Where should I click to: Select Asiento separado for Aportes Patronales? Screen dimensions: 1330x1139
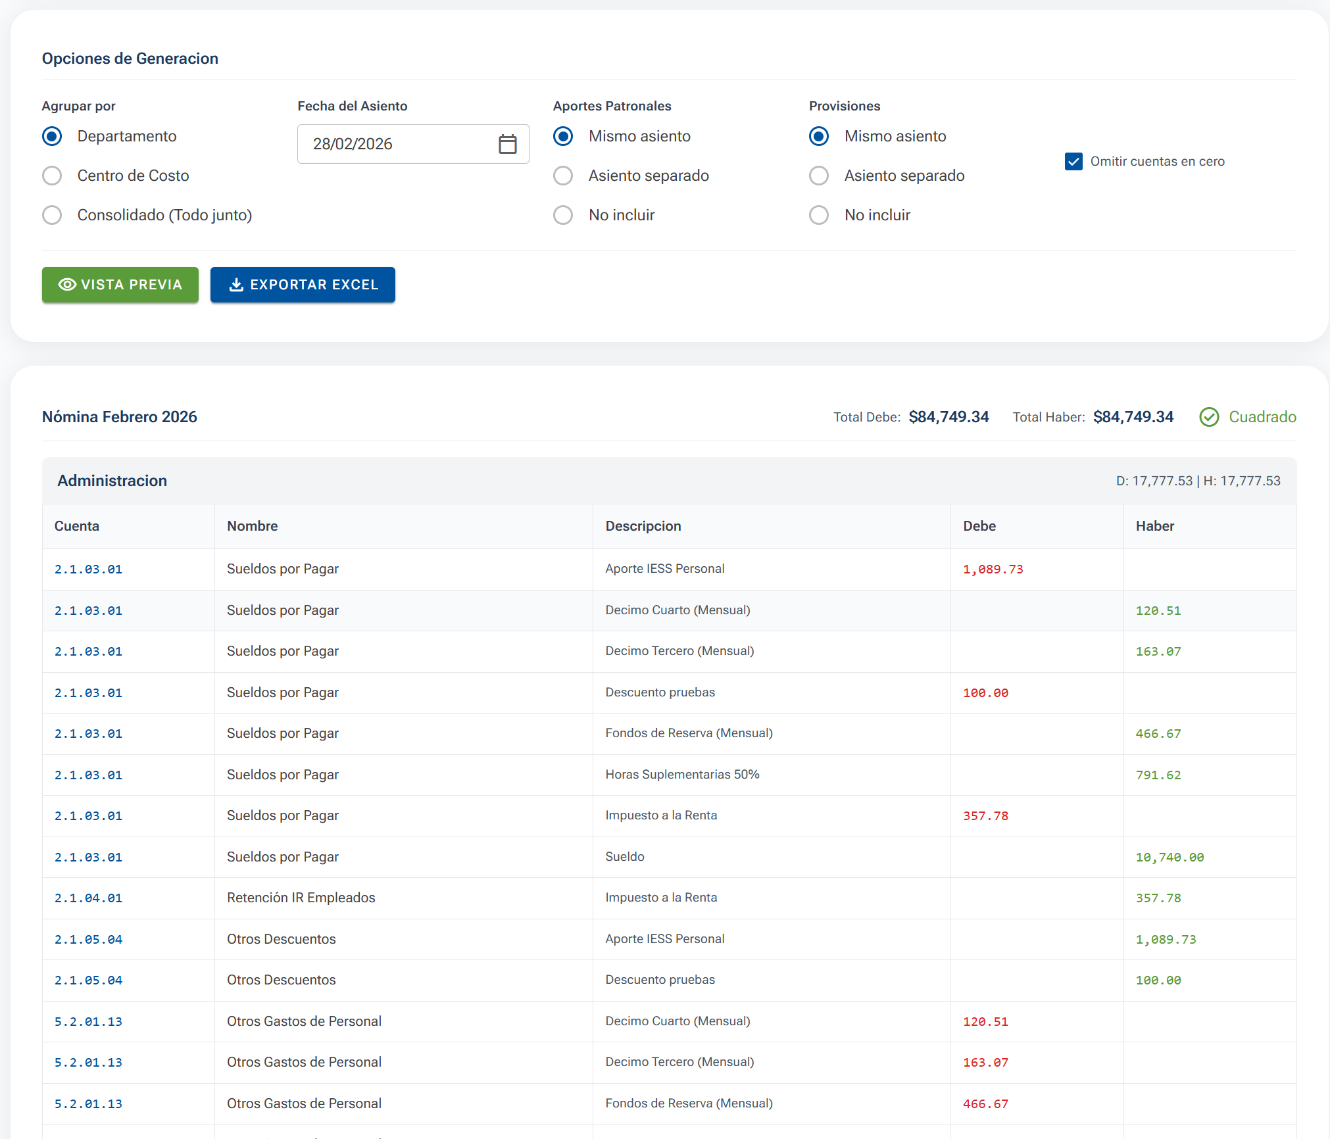(x=563, y=176)
